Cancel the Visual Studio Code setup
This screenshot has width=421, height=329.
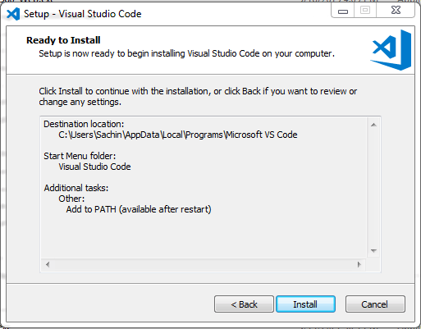[375, 304]
